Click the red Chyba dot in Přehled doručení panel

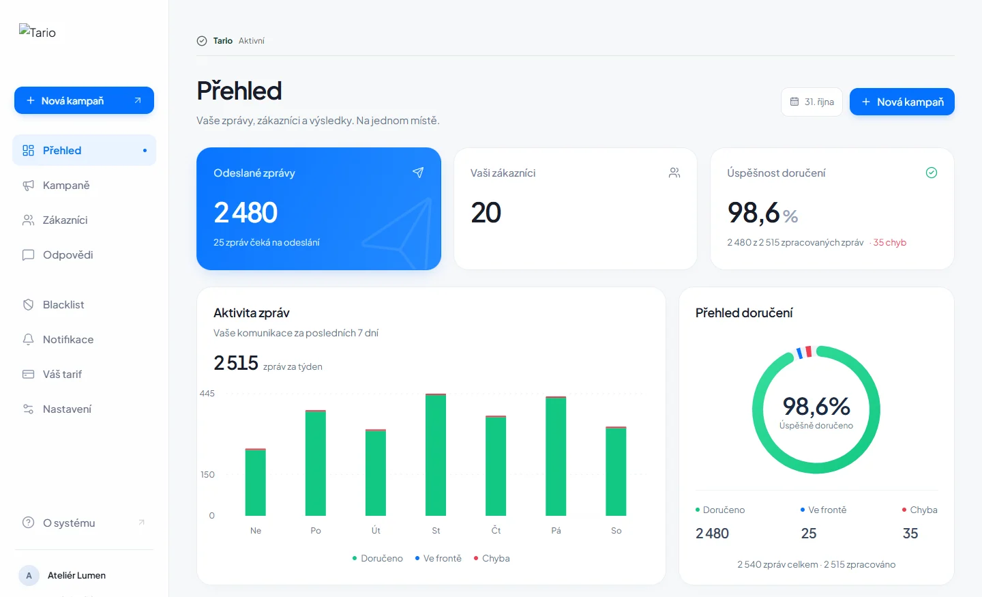click(x=904, y=510)
